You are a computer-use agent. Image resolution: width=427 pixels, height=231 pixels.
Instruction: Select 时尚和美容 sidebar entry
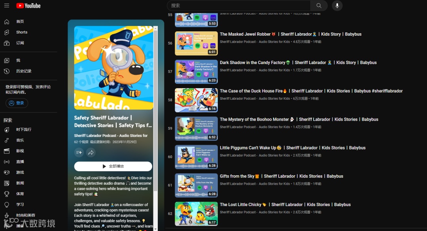[x=26, y=215]
